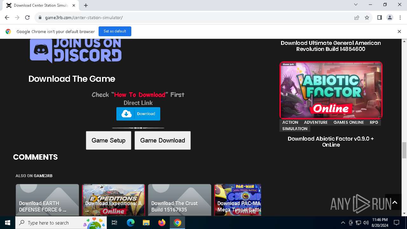View site information lock icon
Image resolution: width=407 pixels, height=229 pixels.
click(x=40, y=17)
